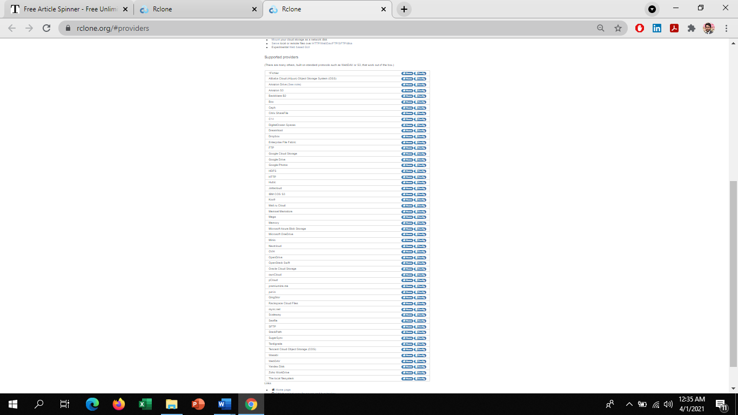Image resolution: width=738 pixels, height=415 pixels.
Task: Close the active Rclone tab
Action: [x=384, y=9]
